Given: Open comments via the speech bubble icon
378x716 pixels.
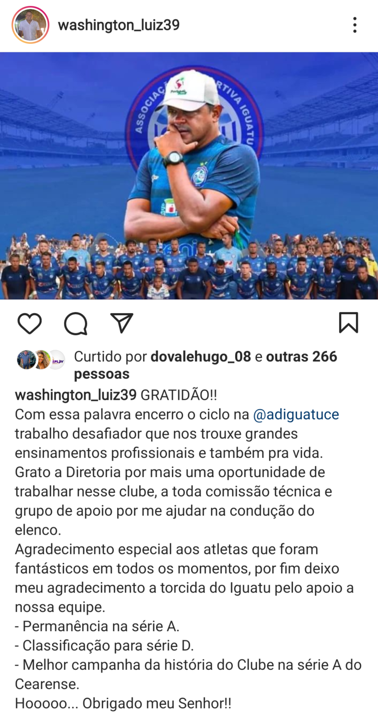Looking at the screenshot, I should coord(76,324).
